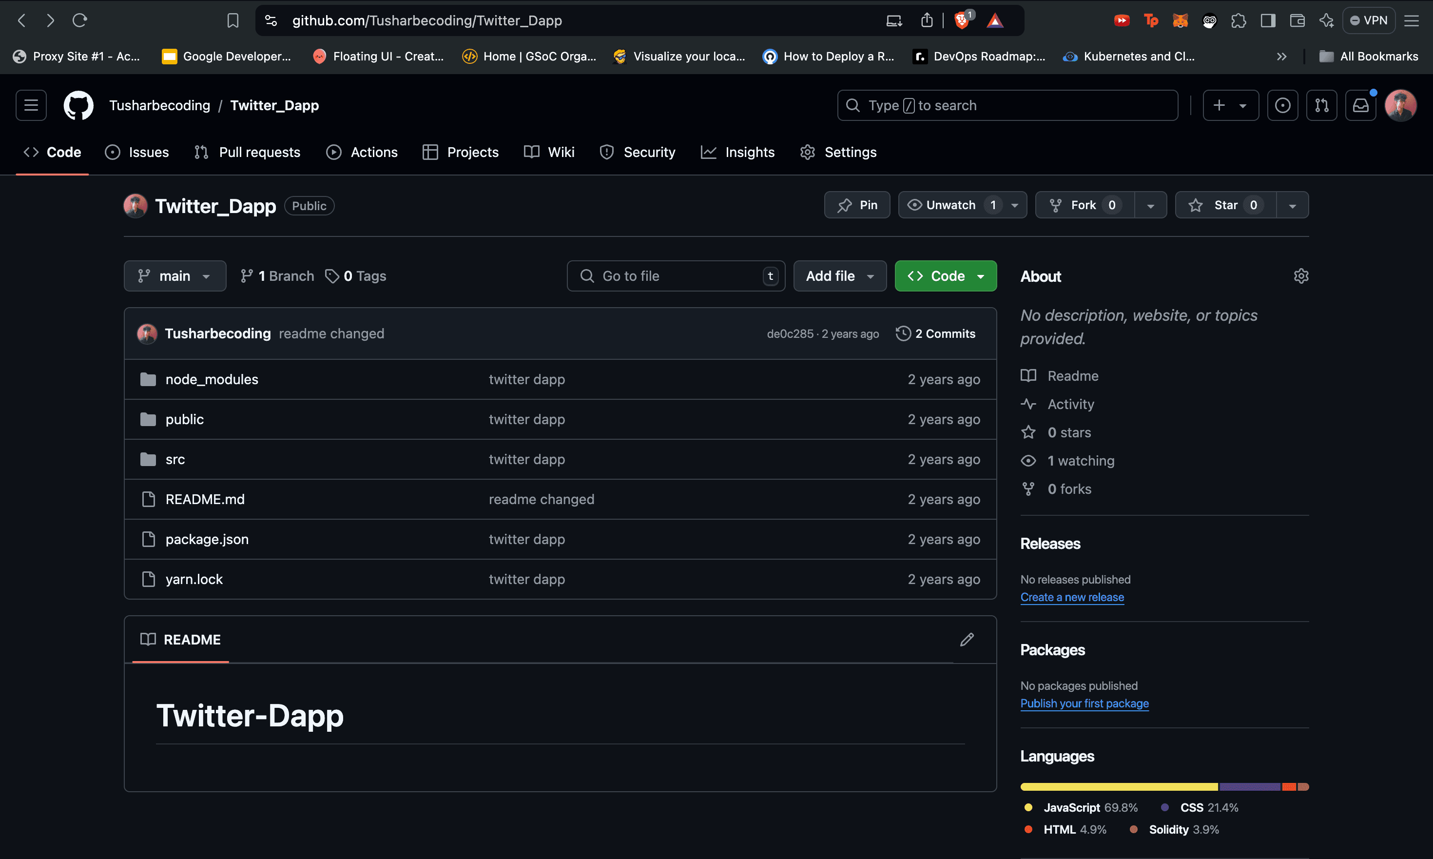Open the commit history clock icon
This screenshot has height=859, width=1433.
click(903, 333)
